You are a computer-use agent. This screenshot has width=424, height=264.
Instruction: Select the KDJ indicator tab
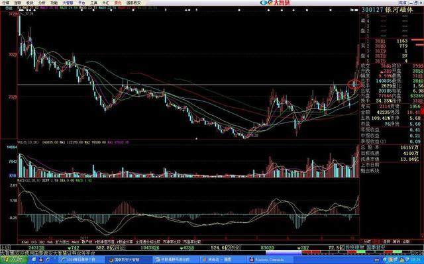tap(42, 242)
